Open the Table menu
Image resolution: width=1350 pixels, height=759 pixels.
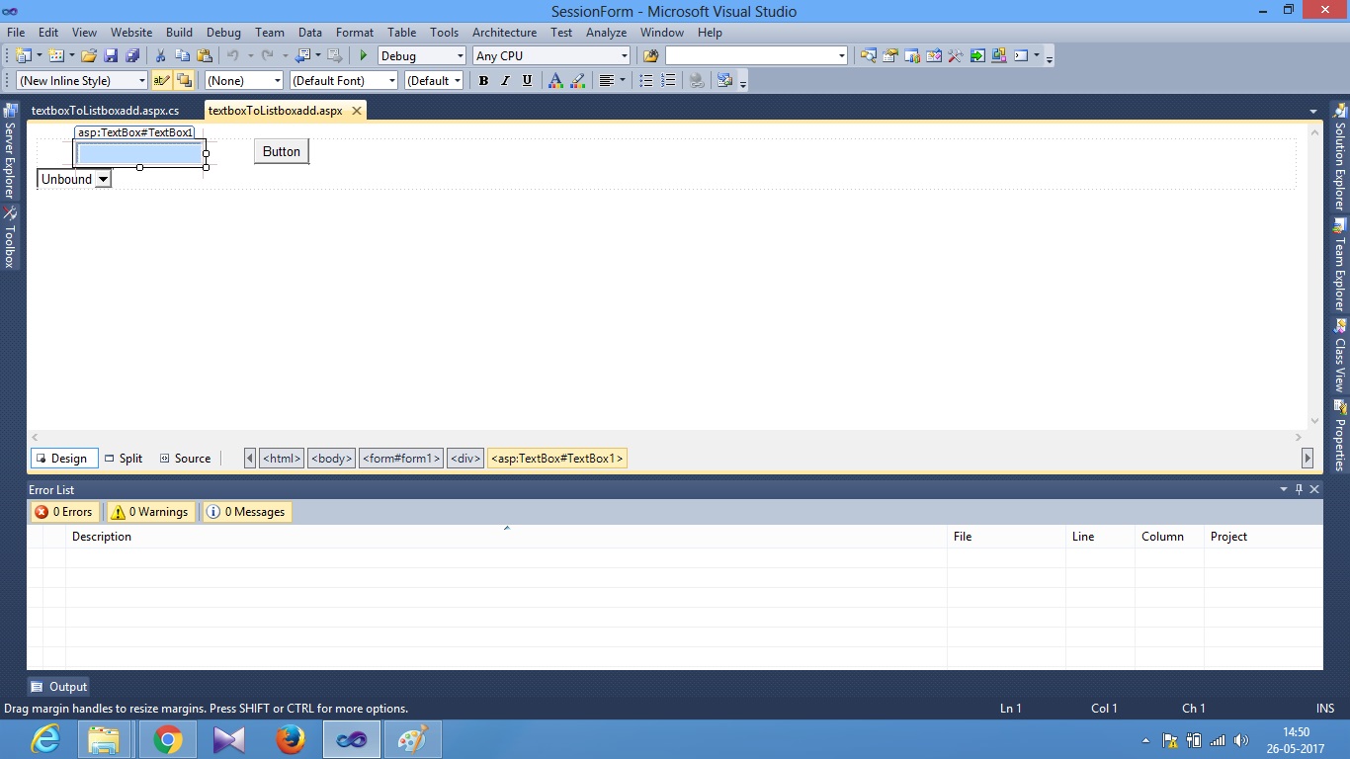[x=401, y=32]
